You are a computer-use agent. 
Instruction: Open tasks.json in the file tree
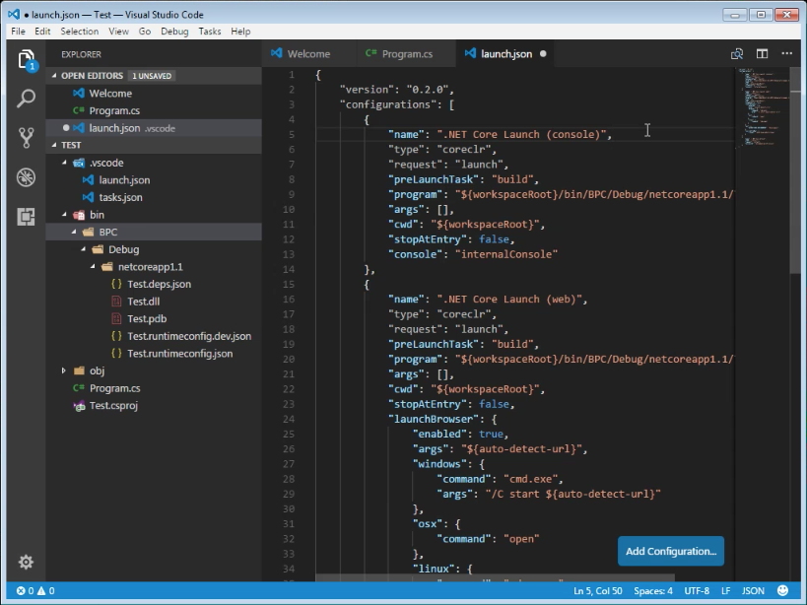pos(154,197)
